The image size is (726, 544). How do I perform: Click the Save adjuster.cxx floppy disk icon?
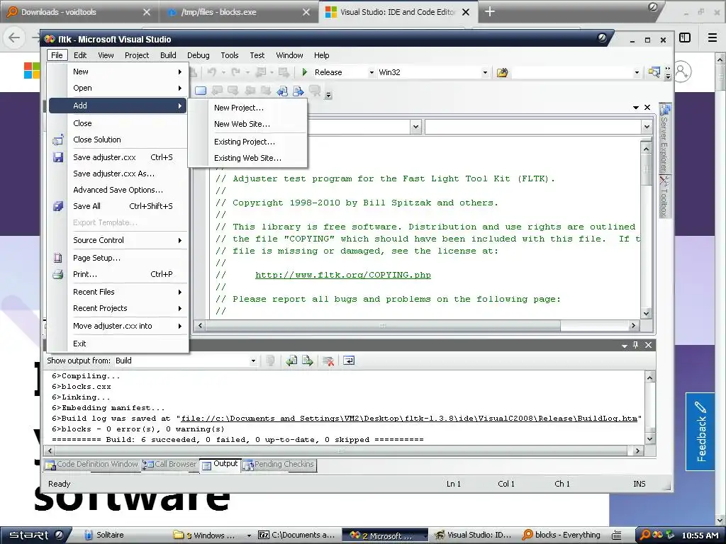(58, 157)
